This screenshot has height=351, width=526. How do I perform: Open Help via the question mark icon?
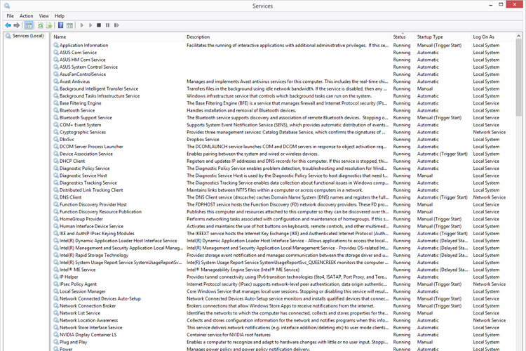[x=61, y=25]
